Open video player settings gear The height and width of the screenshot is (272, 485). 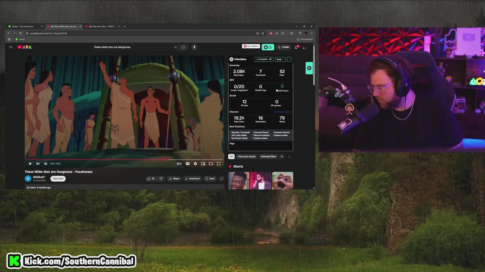(x=195, y=164)
